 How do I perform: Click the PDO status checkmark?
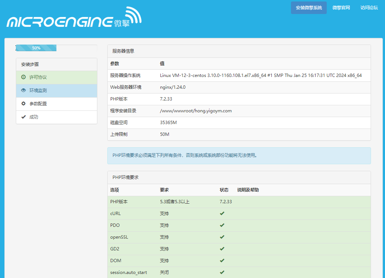point(222,225)
